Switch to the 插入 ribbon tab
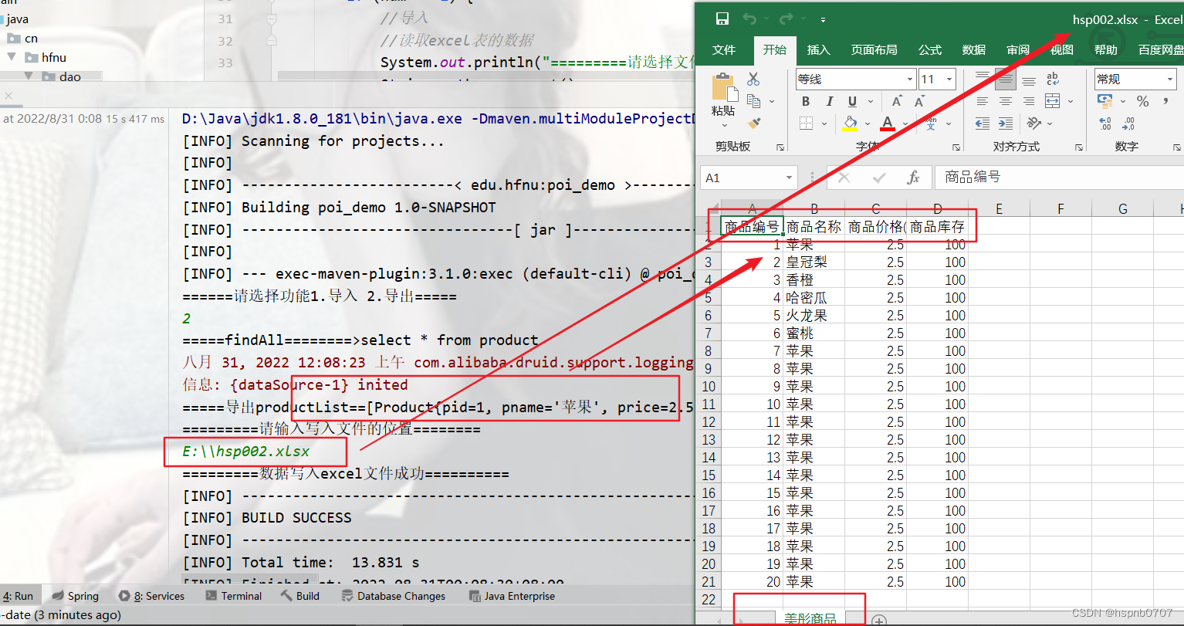Screen dimensions: 1184x626 click(x=818, y=49)
